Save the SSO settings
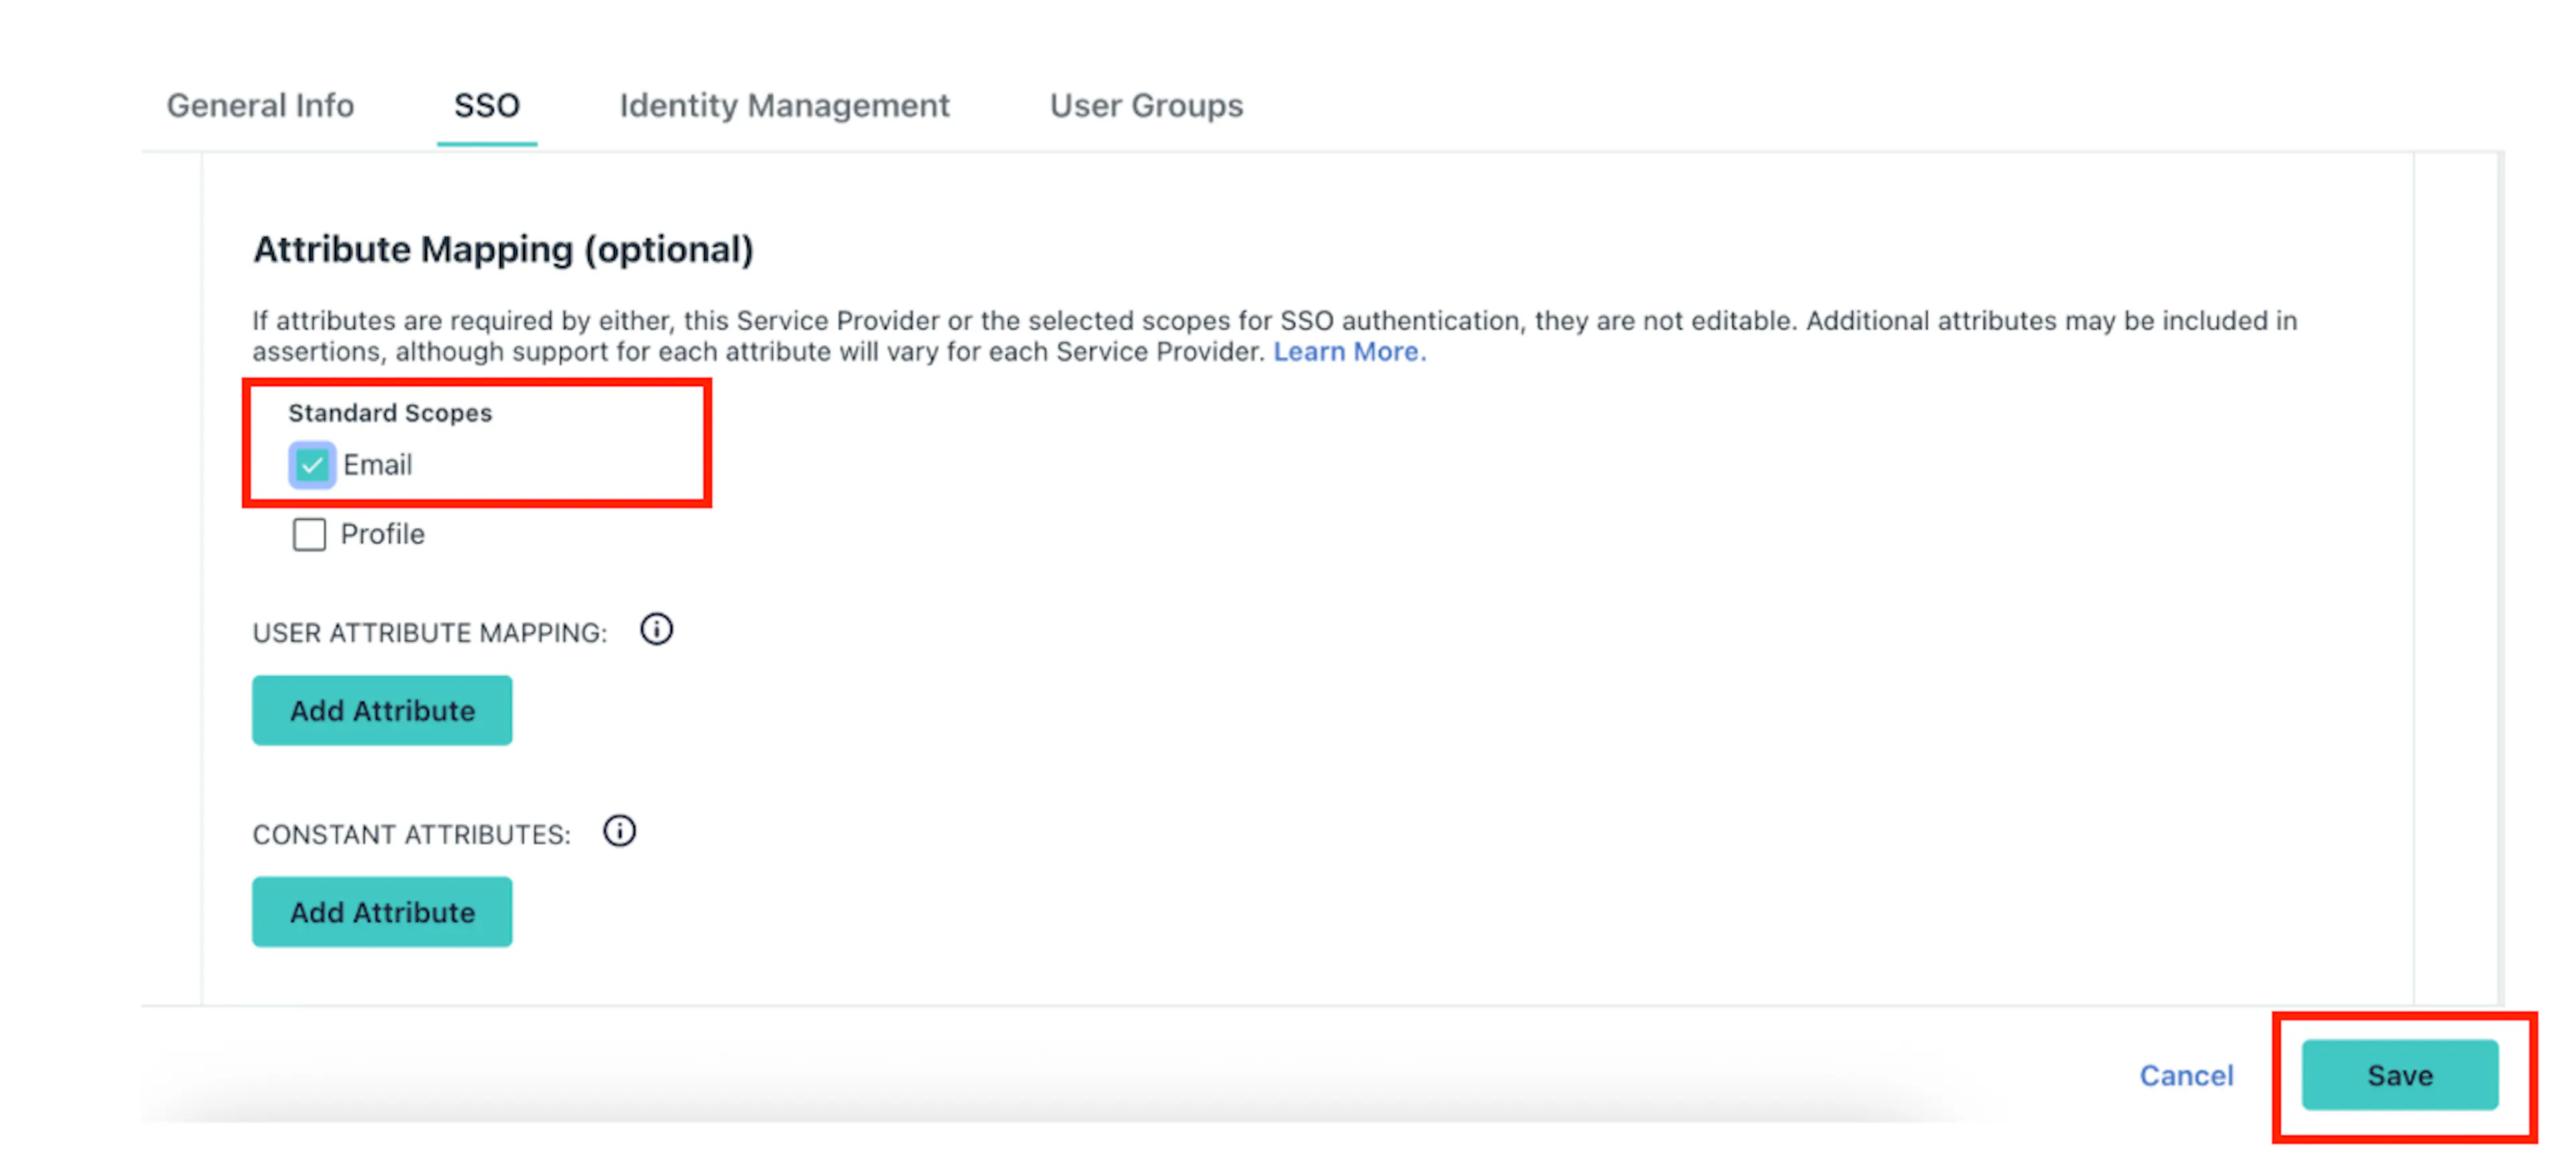Viewport: 2576px width, 1166px height. tap(2400, 1075)
